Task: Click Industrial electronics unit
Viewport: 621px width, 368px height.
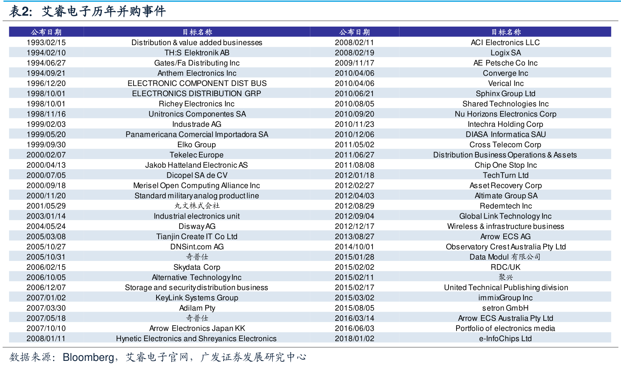Action: [197, 216]
